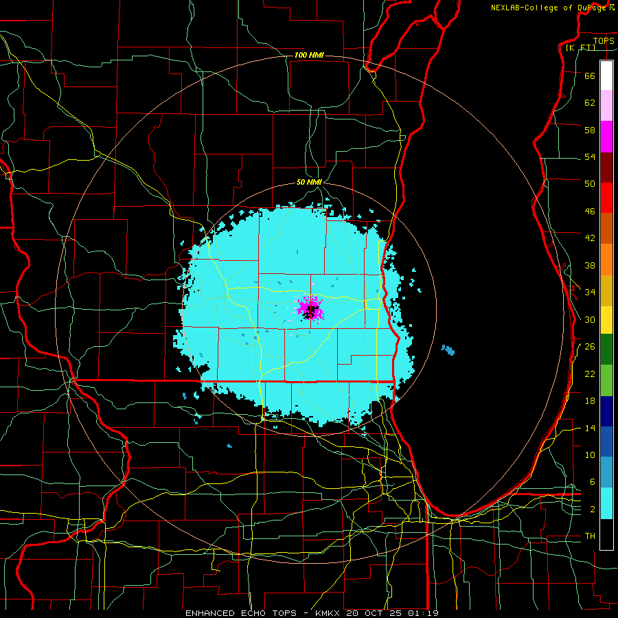Click the ENHANCED ECHO TOPS caption text
The height and width of the screenshot is (618, 618).
[241, 613]
